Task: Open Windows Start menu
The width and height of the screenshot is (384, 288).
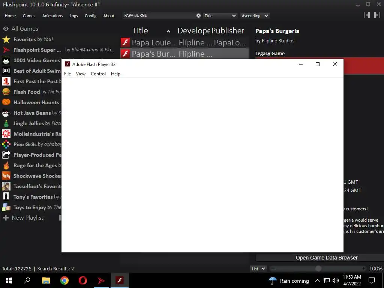Action: tap(9, 280)
